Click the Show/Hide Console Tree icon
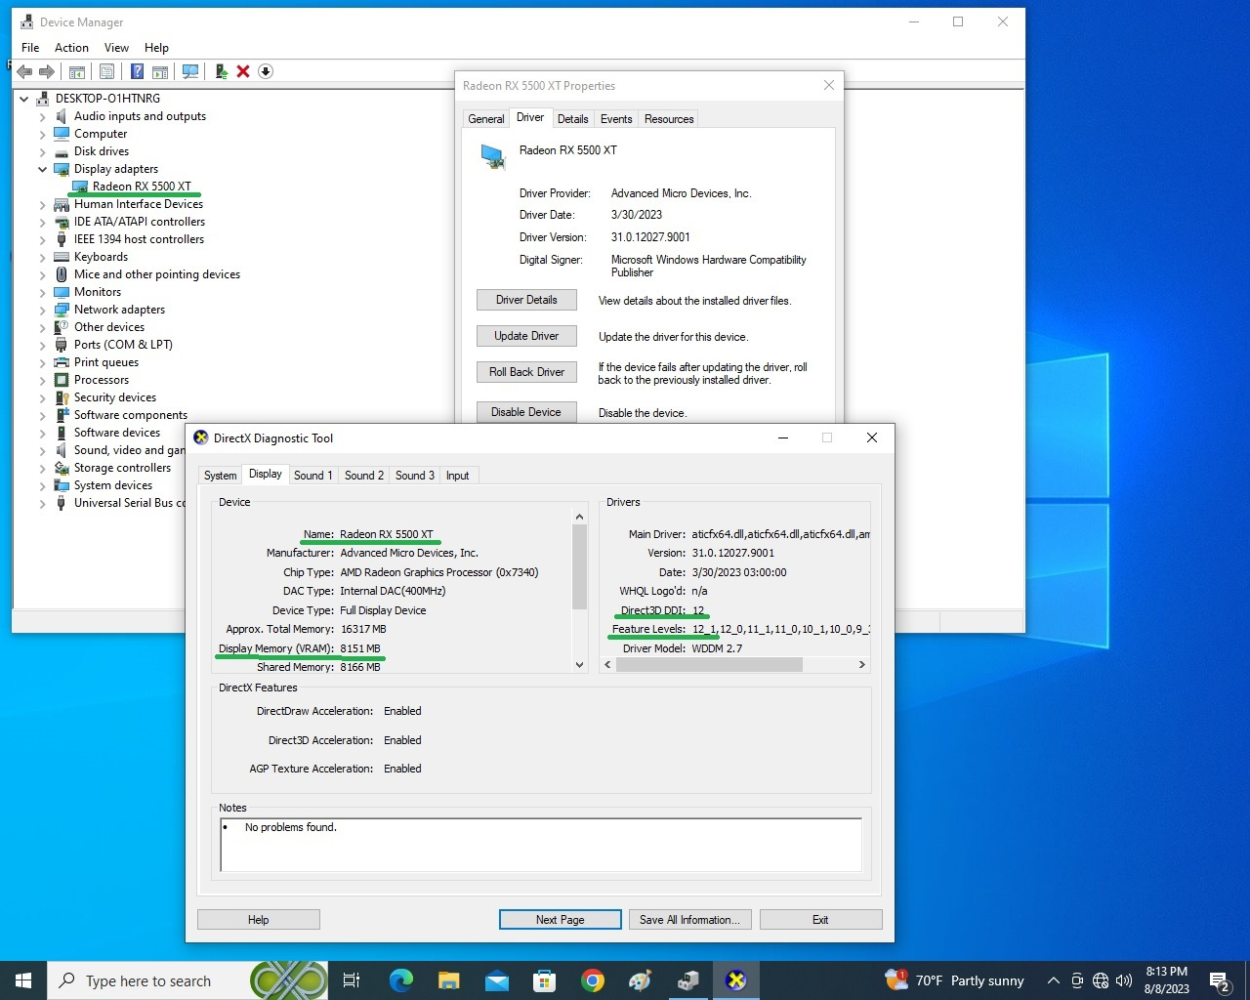Image resolution: width=1250 pixels, height=1000 pixels. point(76,71)
